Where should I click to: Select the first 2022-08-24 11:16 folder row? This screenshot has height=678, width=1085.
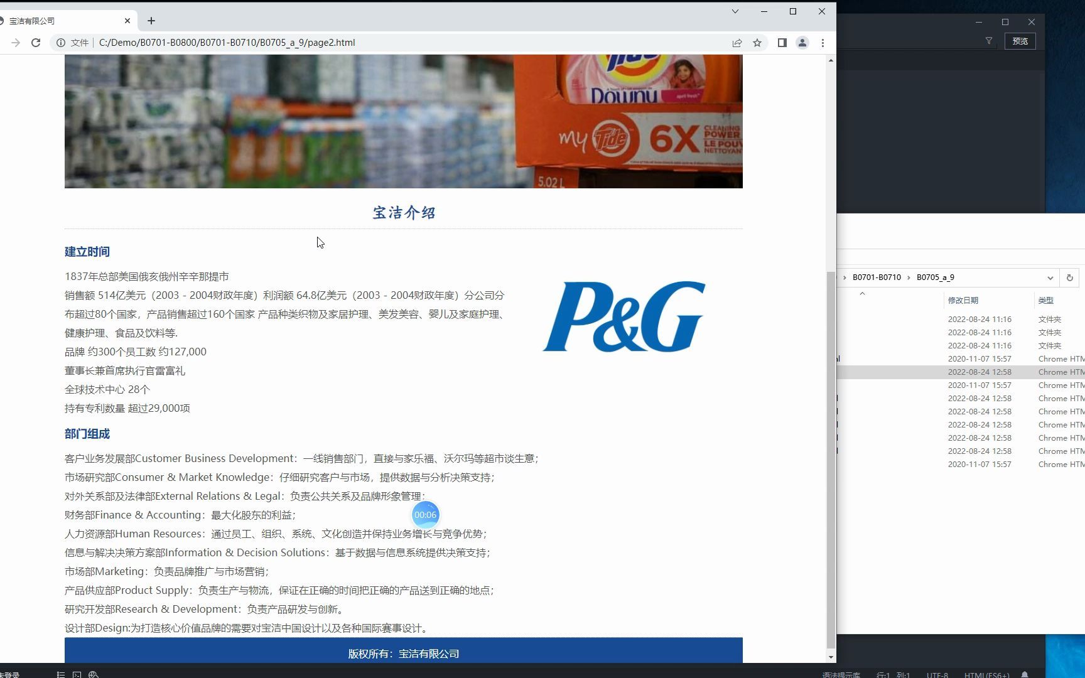point(961,320)
